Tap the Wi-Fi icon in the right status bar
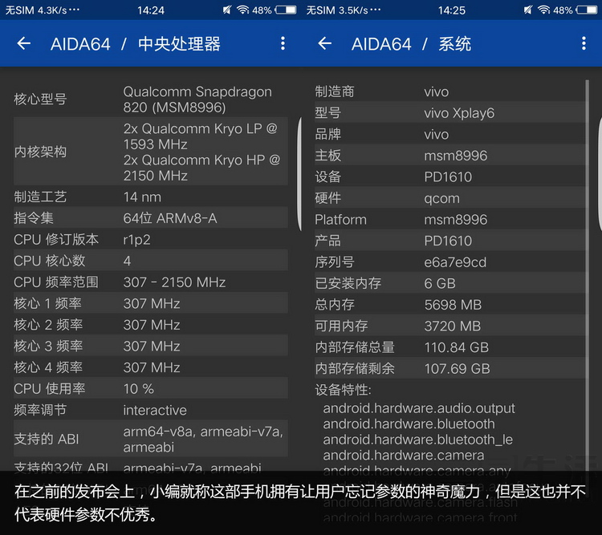The image size is (602, 535). [544, 10]
